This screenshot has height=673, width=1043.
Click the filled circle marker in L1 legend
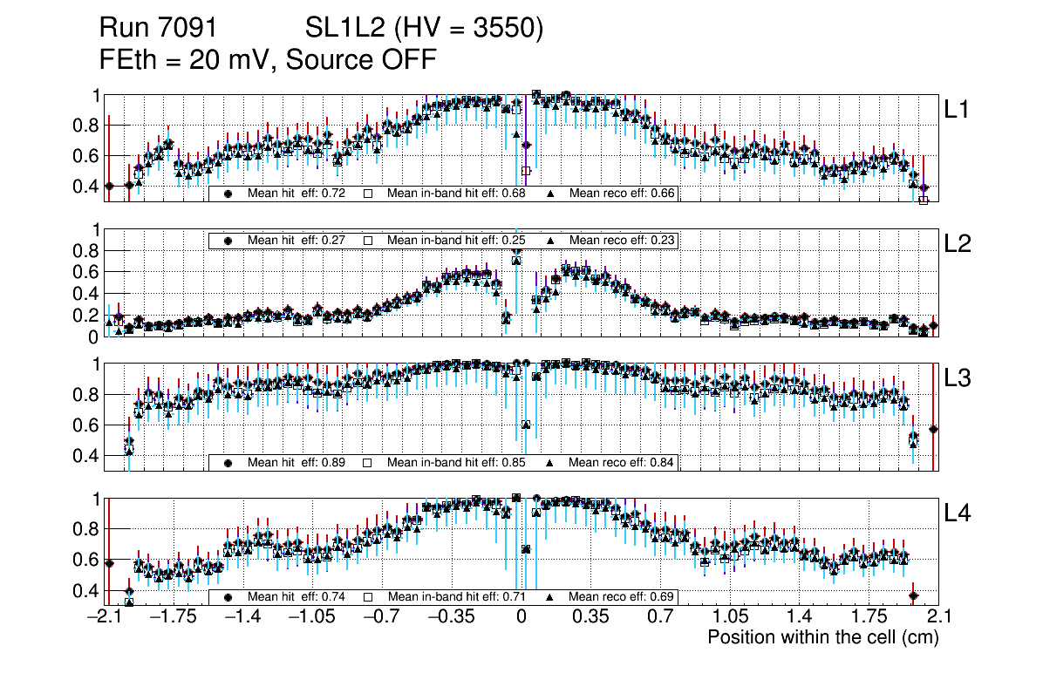click(x=228, y=194)
